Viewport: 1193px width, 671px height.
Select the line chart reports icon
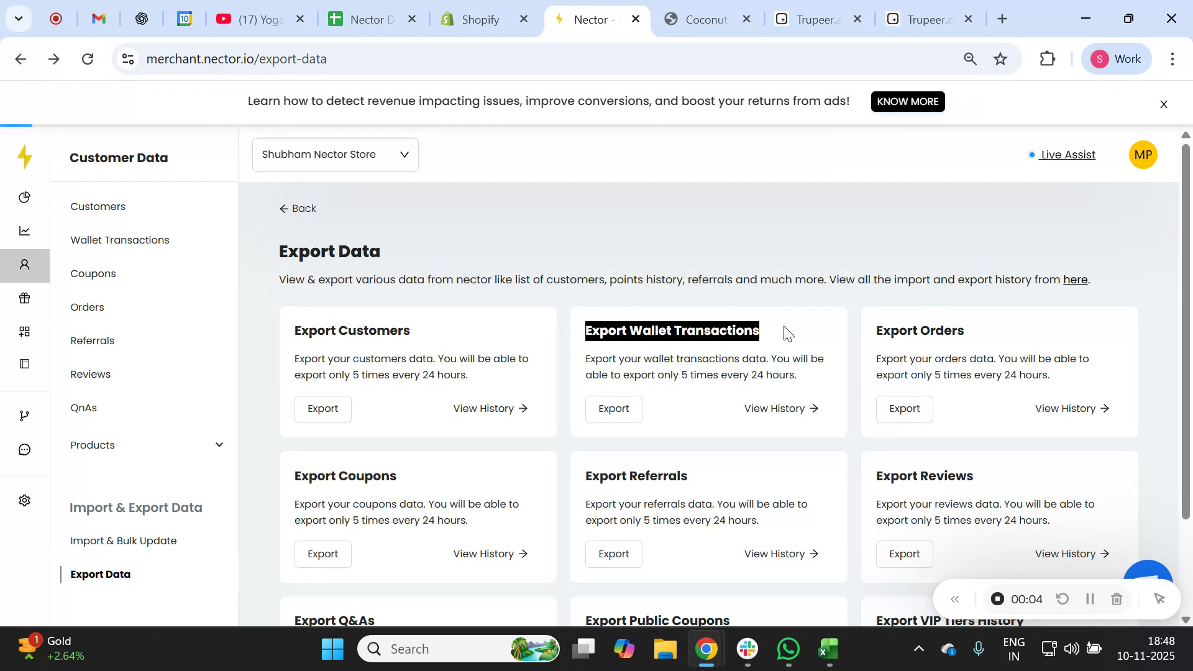point(25,231)
